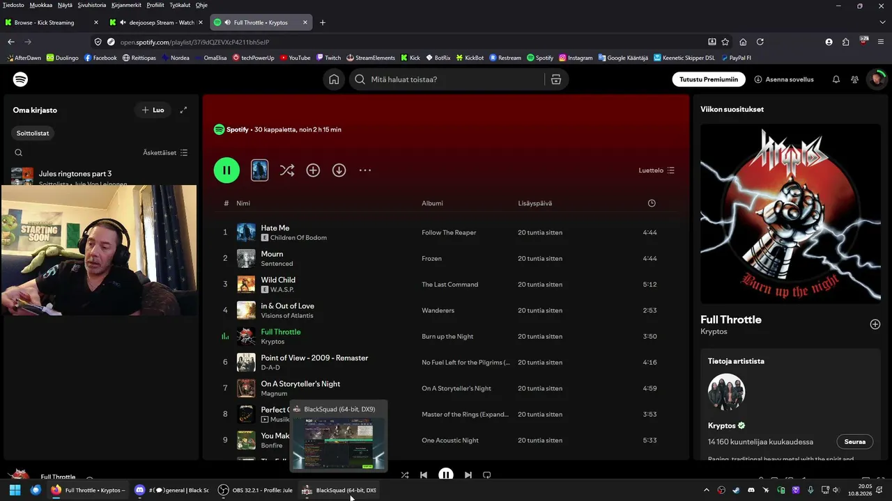Open the Follow The Reaper album link

[x=449, y=232]
